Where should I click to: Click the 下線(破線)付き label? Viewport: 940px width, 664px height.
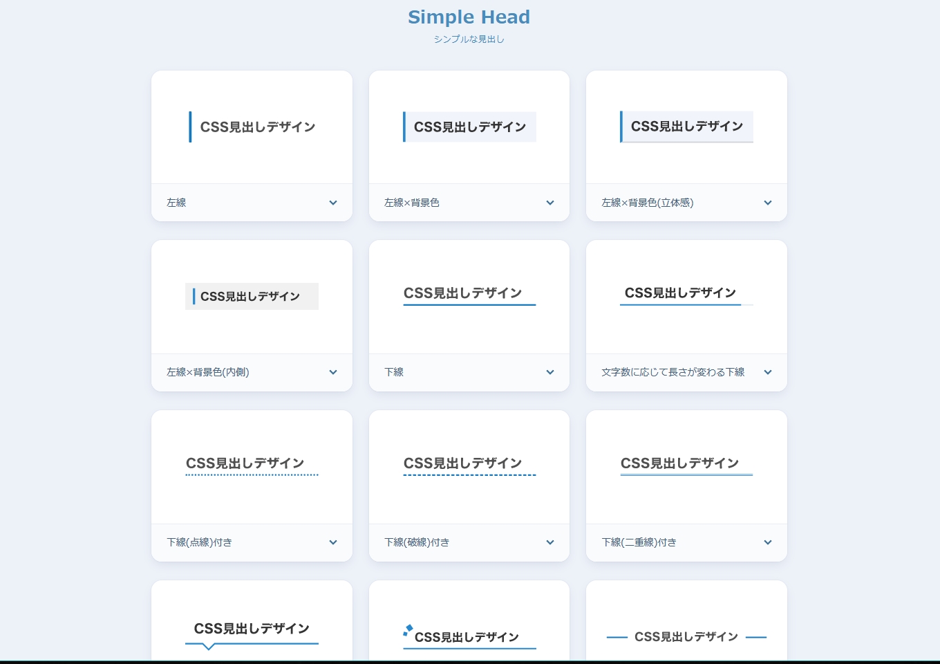[417, 542]
